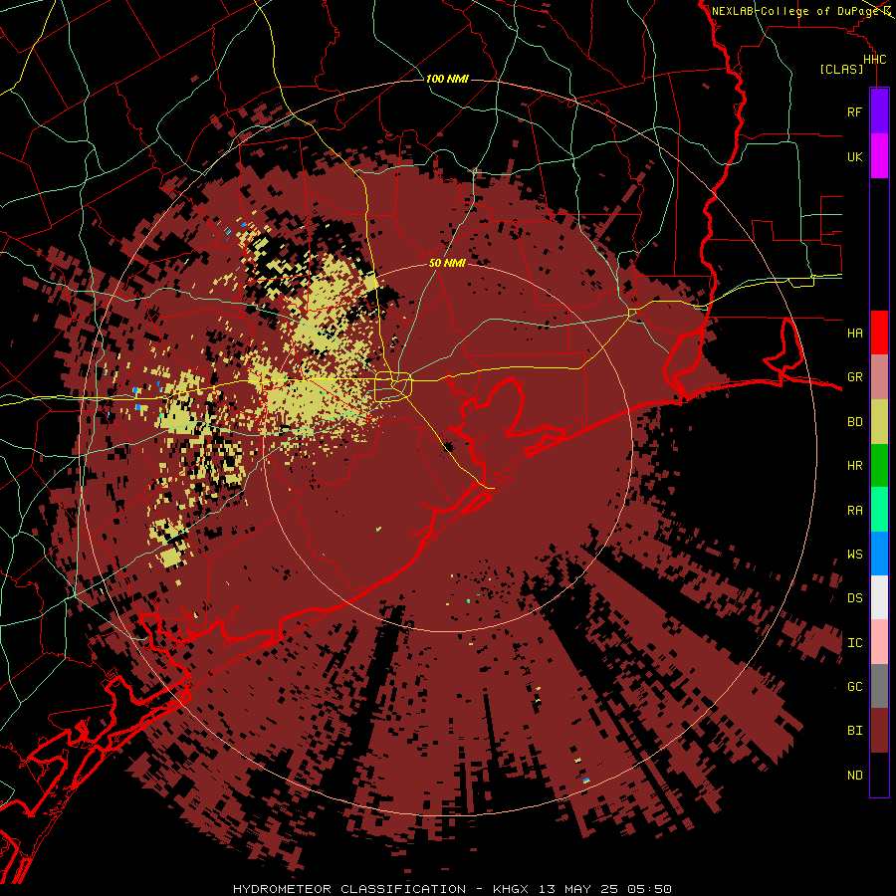Click the '50 NMI' range ring label
896x896 pixels.
(x=447, y=264)
